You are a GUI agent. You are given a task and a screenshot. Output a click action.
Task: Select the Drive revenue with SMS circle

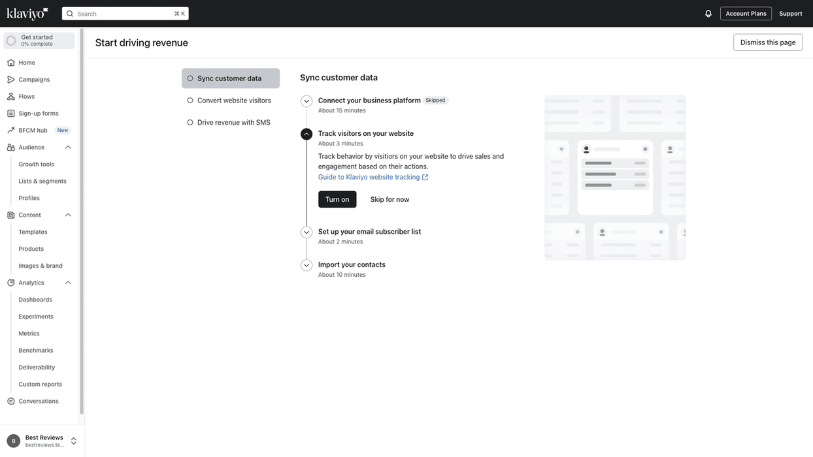tap(189, 121)
